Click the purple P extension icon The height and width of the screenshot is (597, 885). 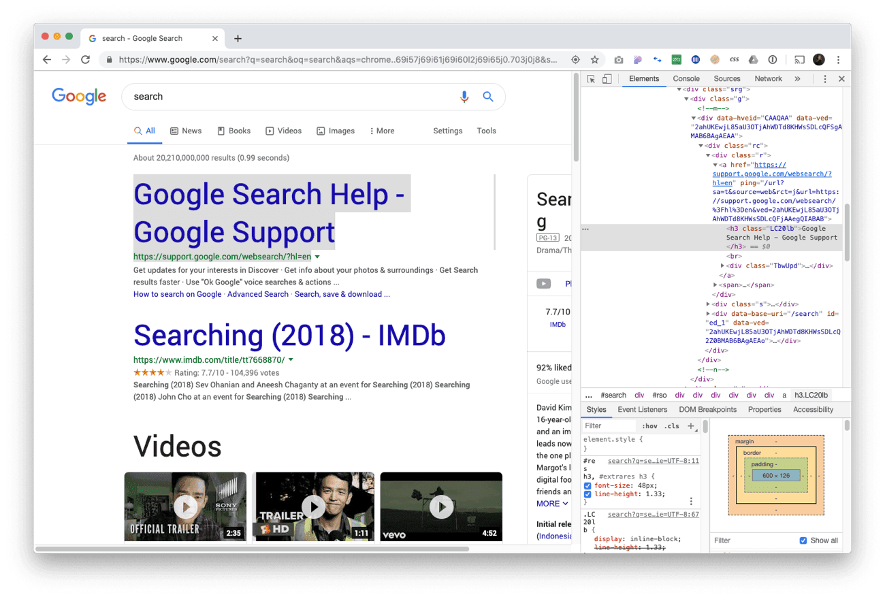click(638, 60)
